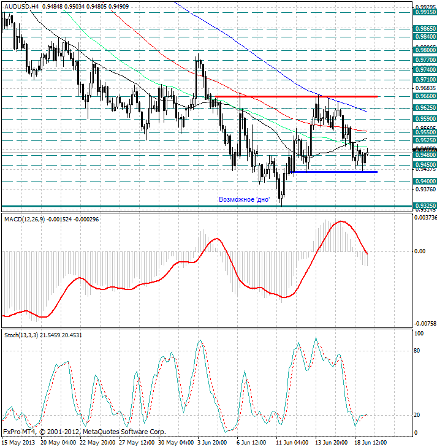Click the 0.94500 price level label
The height and width of the screenshot is (447, 437).
click(425, 165)
